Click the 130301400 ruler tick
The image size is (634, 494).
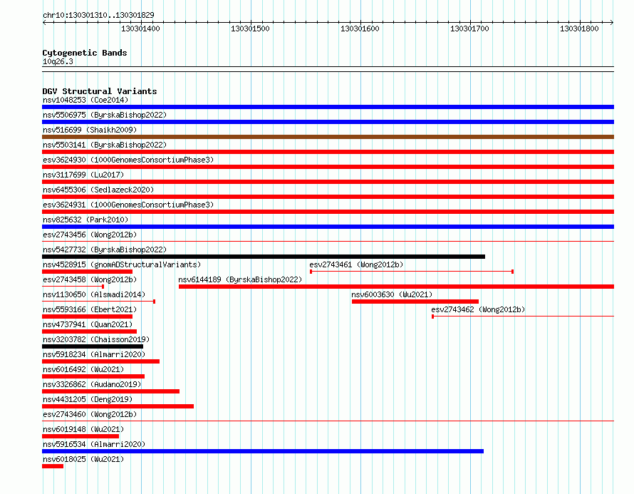pos(141,29)
